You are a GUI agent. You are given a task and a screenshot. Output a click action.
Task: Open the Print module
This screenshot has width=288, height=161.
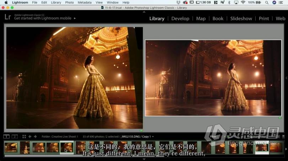[264, 18]
